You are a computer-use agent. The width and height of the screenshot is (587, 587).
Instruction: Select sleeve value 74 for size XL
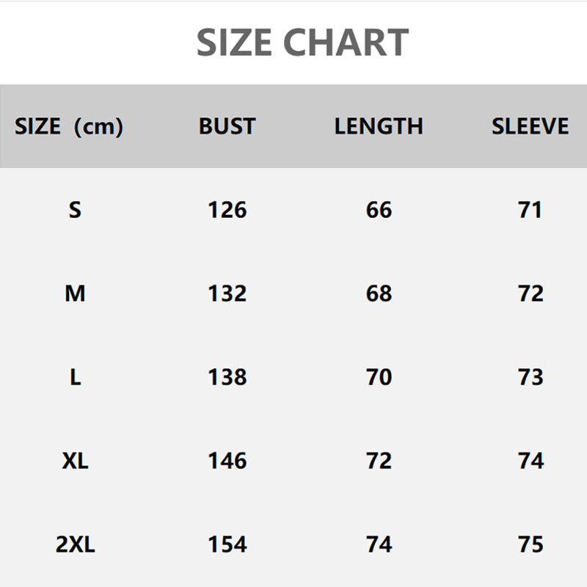point(530,462)
